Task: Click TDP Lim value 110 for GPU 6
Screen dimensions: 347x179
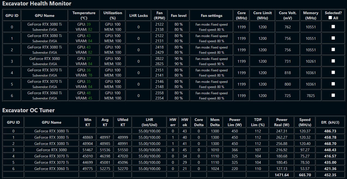Action: [258, 169]
